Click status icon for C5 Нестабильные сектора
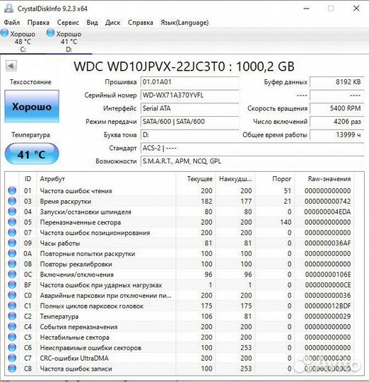 click(12, 337)
